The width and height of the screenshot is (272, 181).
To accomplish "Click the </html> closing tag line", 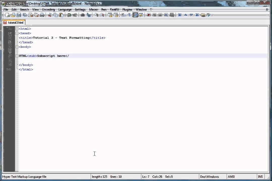I will click(26, 69).
